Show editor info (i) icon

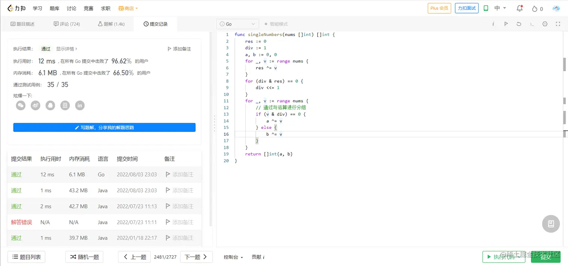click(493, 24)
